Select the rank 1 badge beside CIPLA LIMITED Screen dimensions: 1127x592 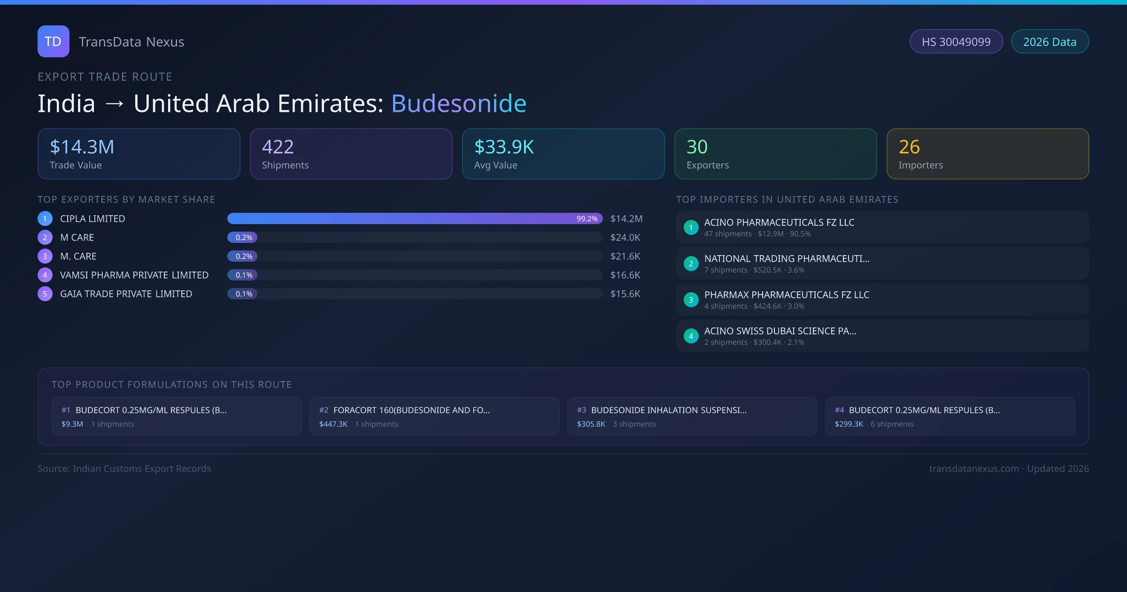[45, 218]
